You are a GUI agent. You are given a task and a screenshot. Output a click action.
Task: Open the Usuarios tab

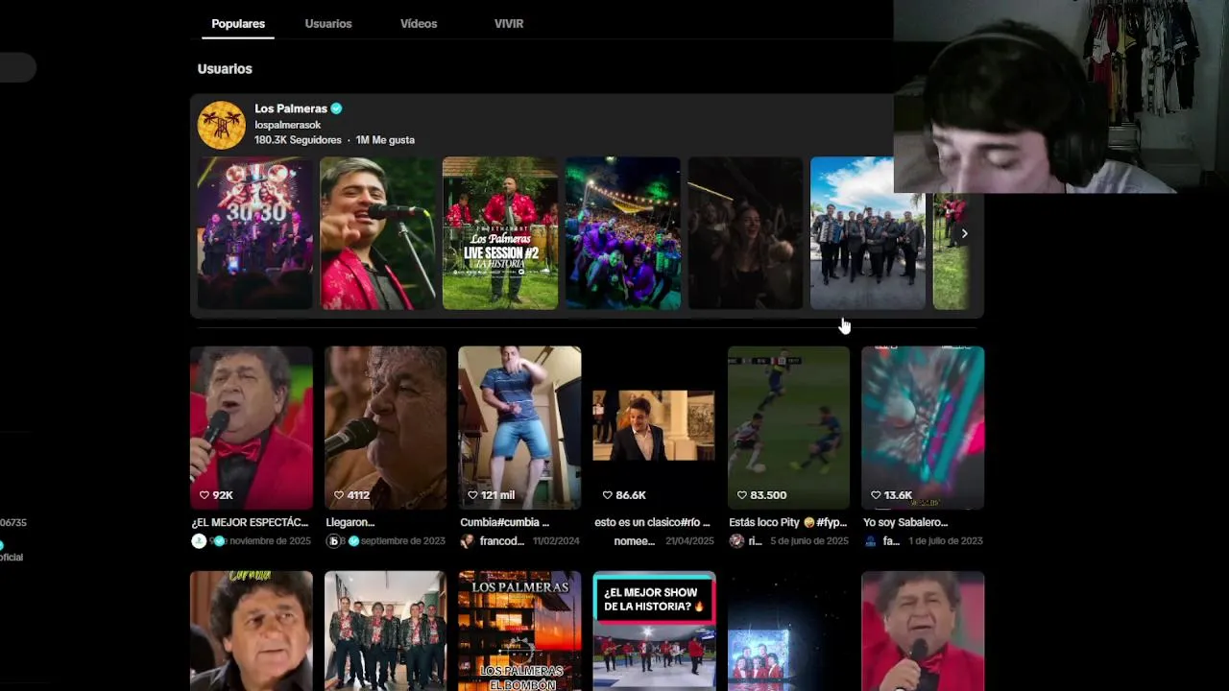[x=328, y=23]
